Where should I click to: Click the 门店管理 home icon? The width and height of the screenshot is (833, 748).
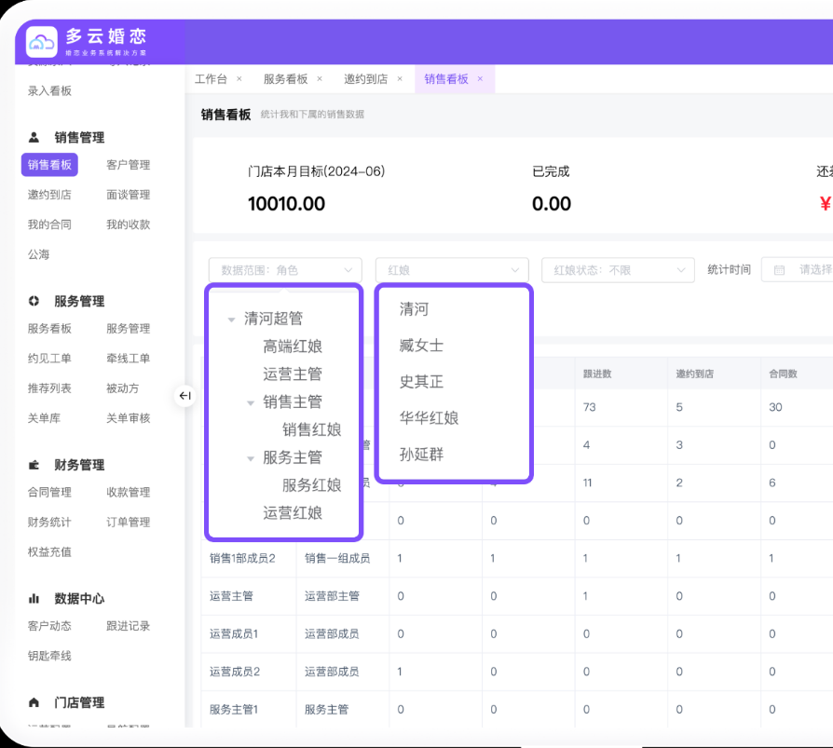[34, 702]
